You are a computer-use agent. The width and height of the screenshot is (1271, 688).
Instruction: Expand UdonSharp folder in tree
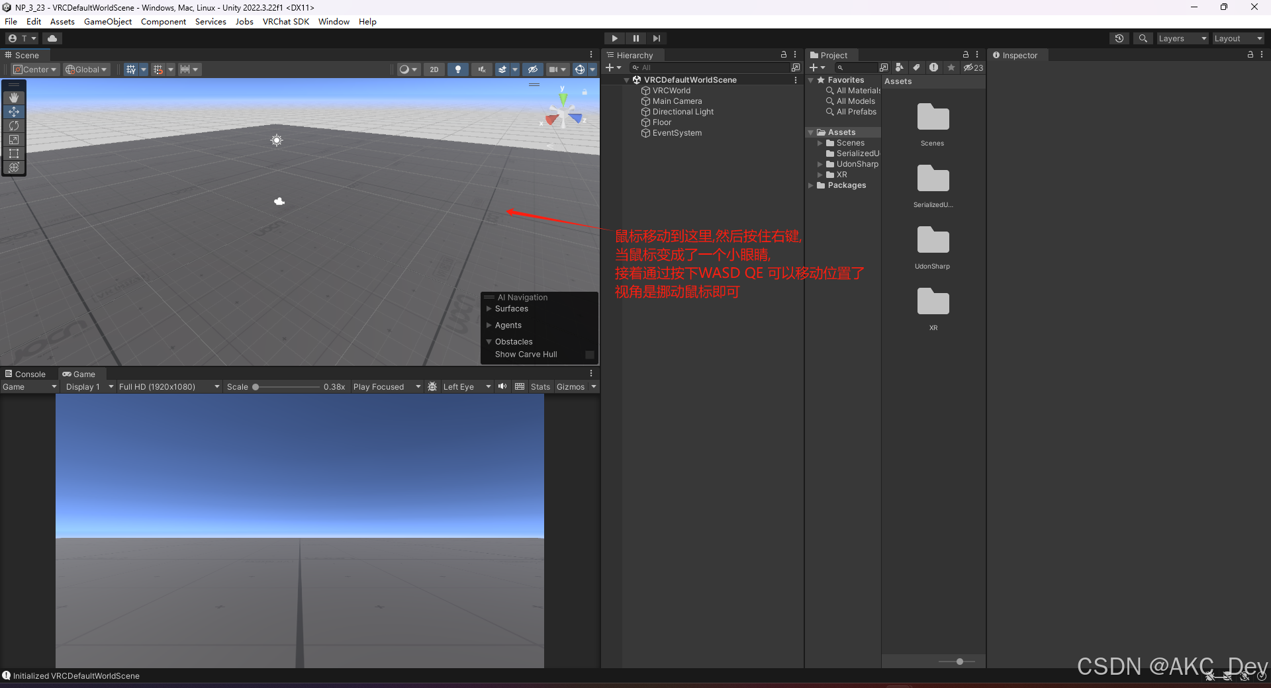tap(820, 164)
